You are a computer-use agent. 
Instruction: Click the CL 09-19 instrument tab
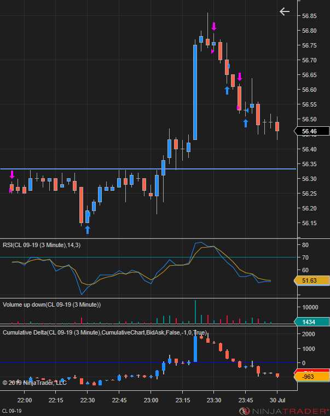[x=12, y=411]
